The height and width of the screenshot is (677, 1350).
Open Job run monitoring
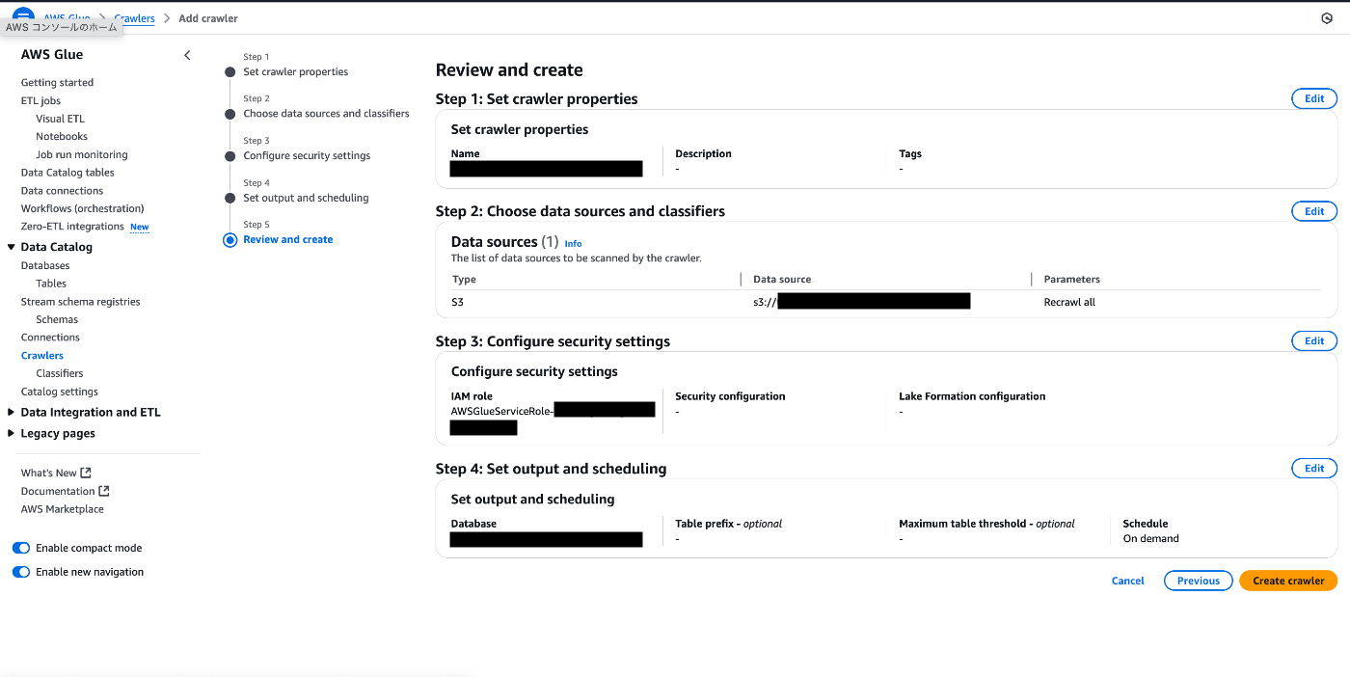coord(82,154)
